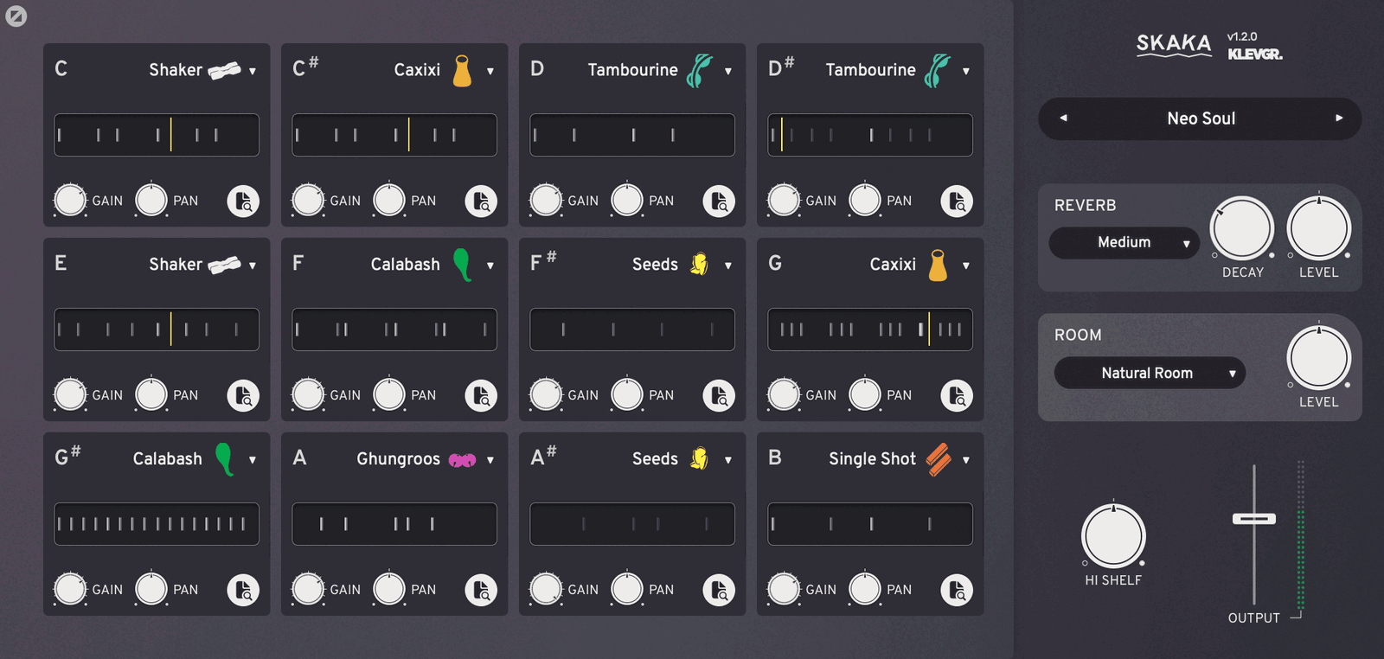
Task: Expand the instrument list arrow on pad G#
Action: 253,460
